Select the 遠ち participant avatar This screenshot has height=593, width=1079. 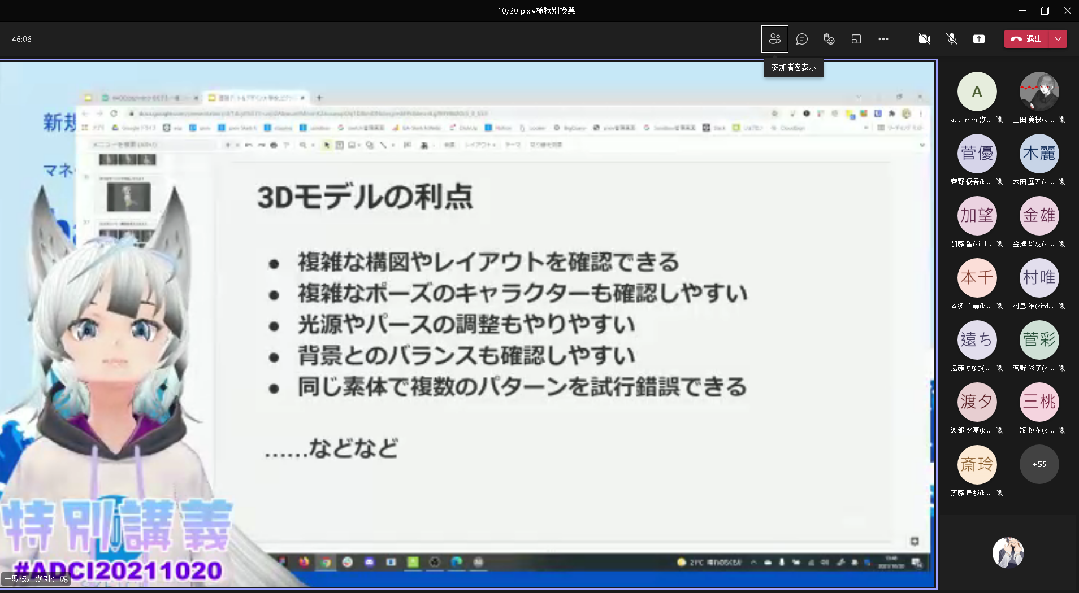[977, 340]
